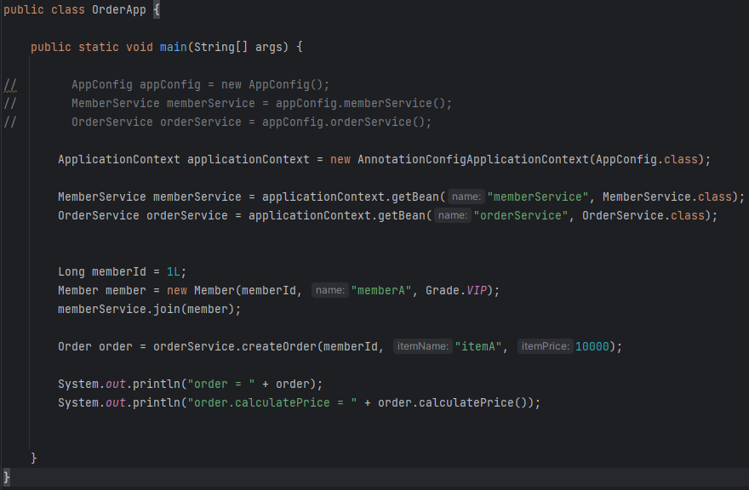This screenshot has height=490, width=749.
Task: Click the "memberA" string literal
Action: [x=381, y=290]
